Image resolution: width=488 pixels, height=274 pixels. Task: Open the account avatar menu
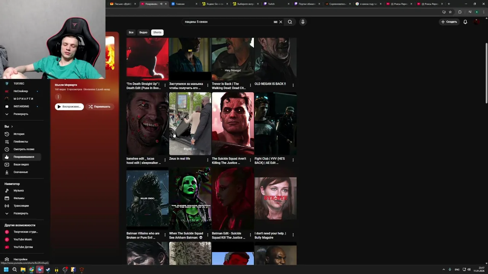tap(477, 22)
